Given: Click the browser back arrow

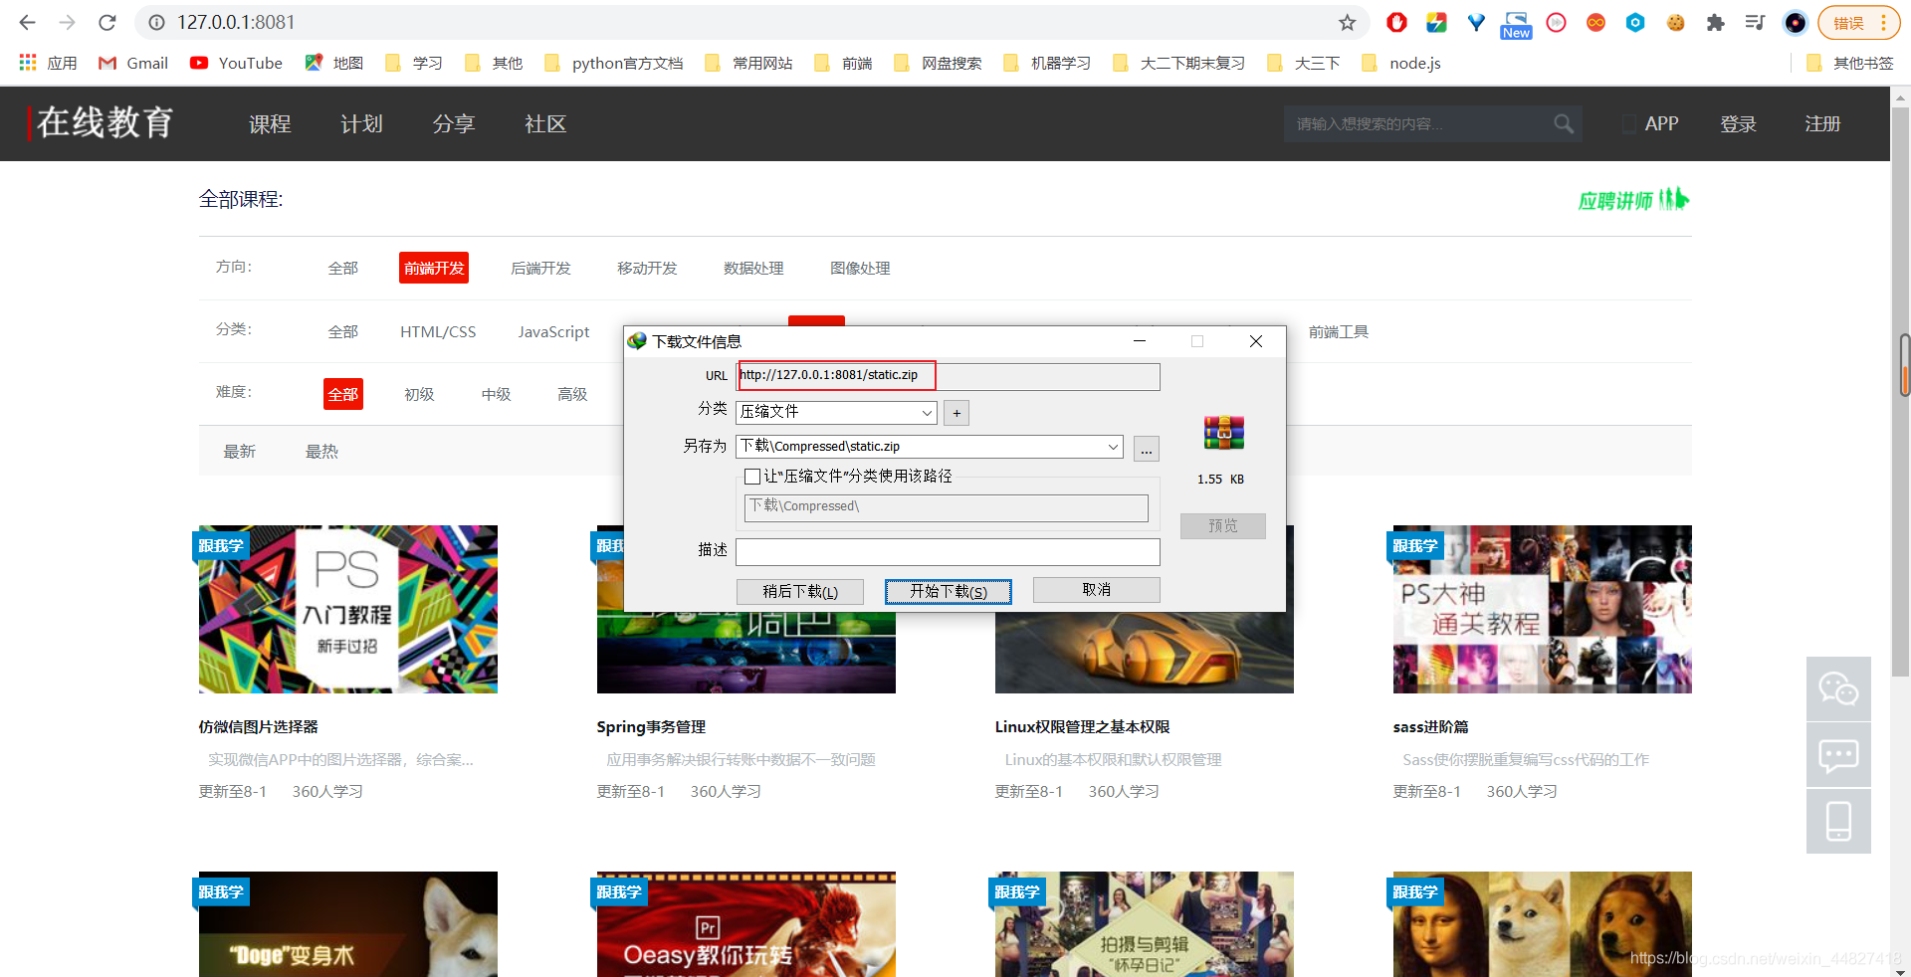Looking at the screenshot, I should (x=27, y=22).
